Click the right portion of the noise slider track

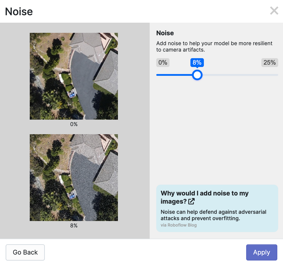pos(241,75)
